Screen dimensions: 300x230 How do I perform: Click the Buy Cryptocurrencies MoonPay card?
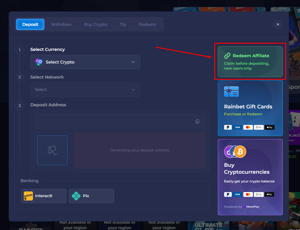coord(250,177)
